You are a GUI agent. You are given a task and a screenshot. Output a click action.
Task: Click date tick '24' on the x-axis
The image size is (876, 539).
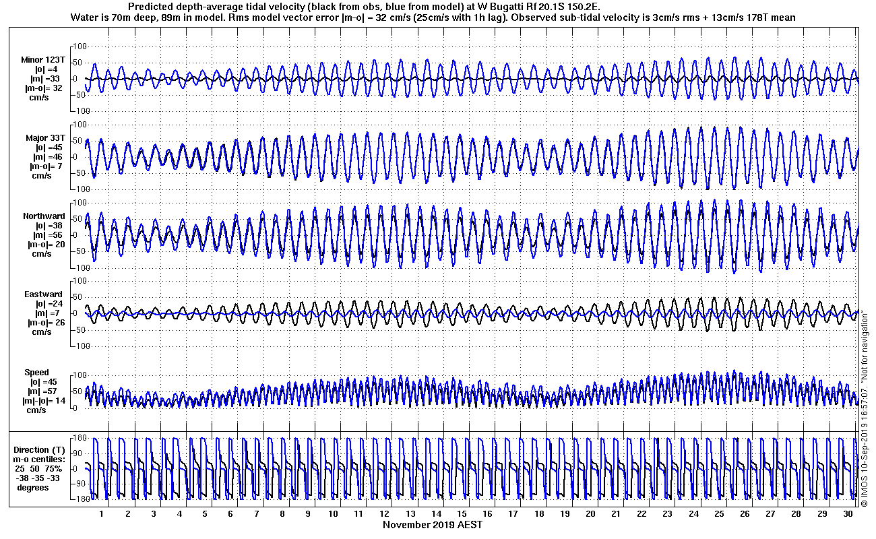tap(693, 513)
